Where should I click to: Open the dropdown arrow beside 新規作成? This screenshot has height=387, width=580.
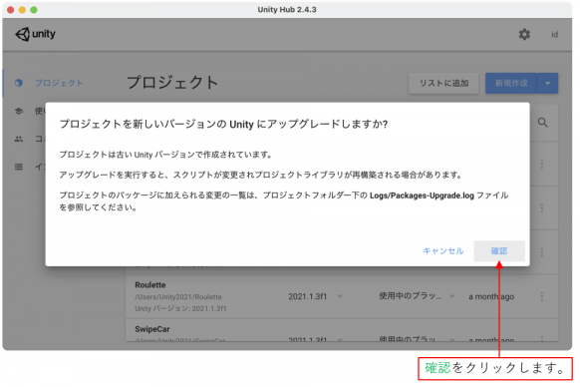(548, 83)
